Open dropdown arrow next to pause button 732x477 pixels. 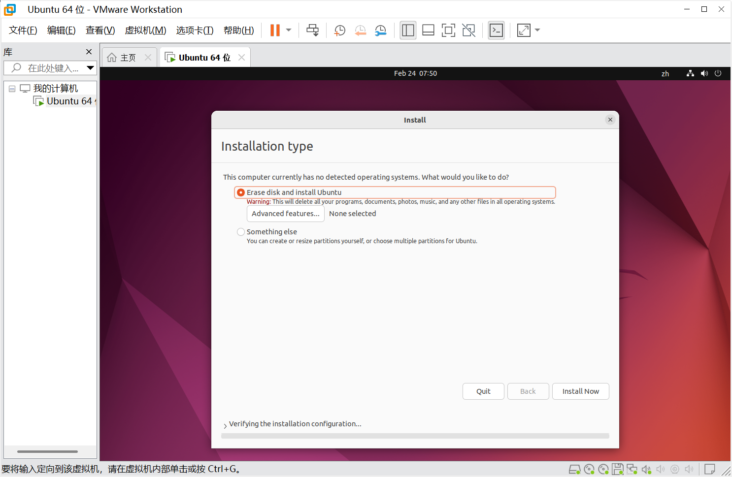(289, 31)
